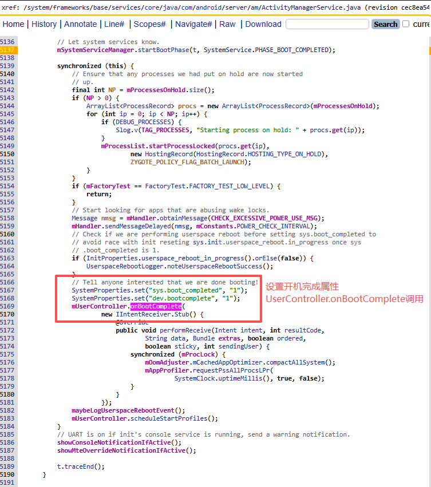The image size is (431, 487).
Task: Open the Raw file view
Action: [x=227, y=24]
